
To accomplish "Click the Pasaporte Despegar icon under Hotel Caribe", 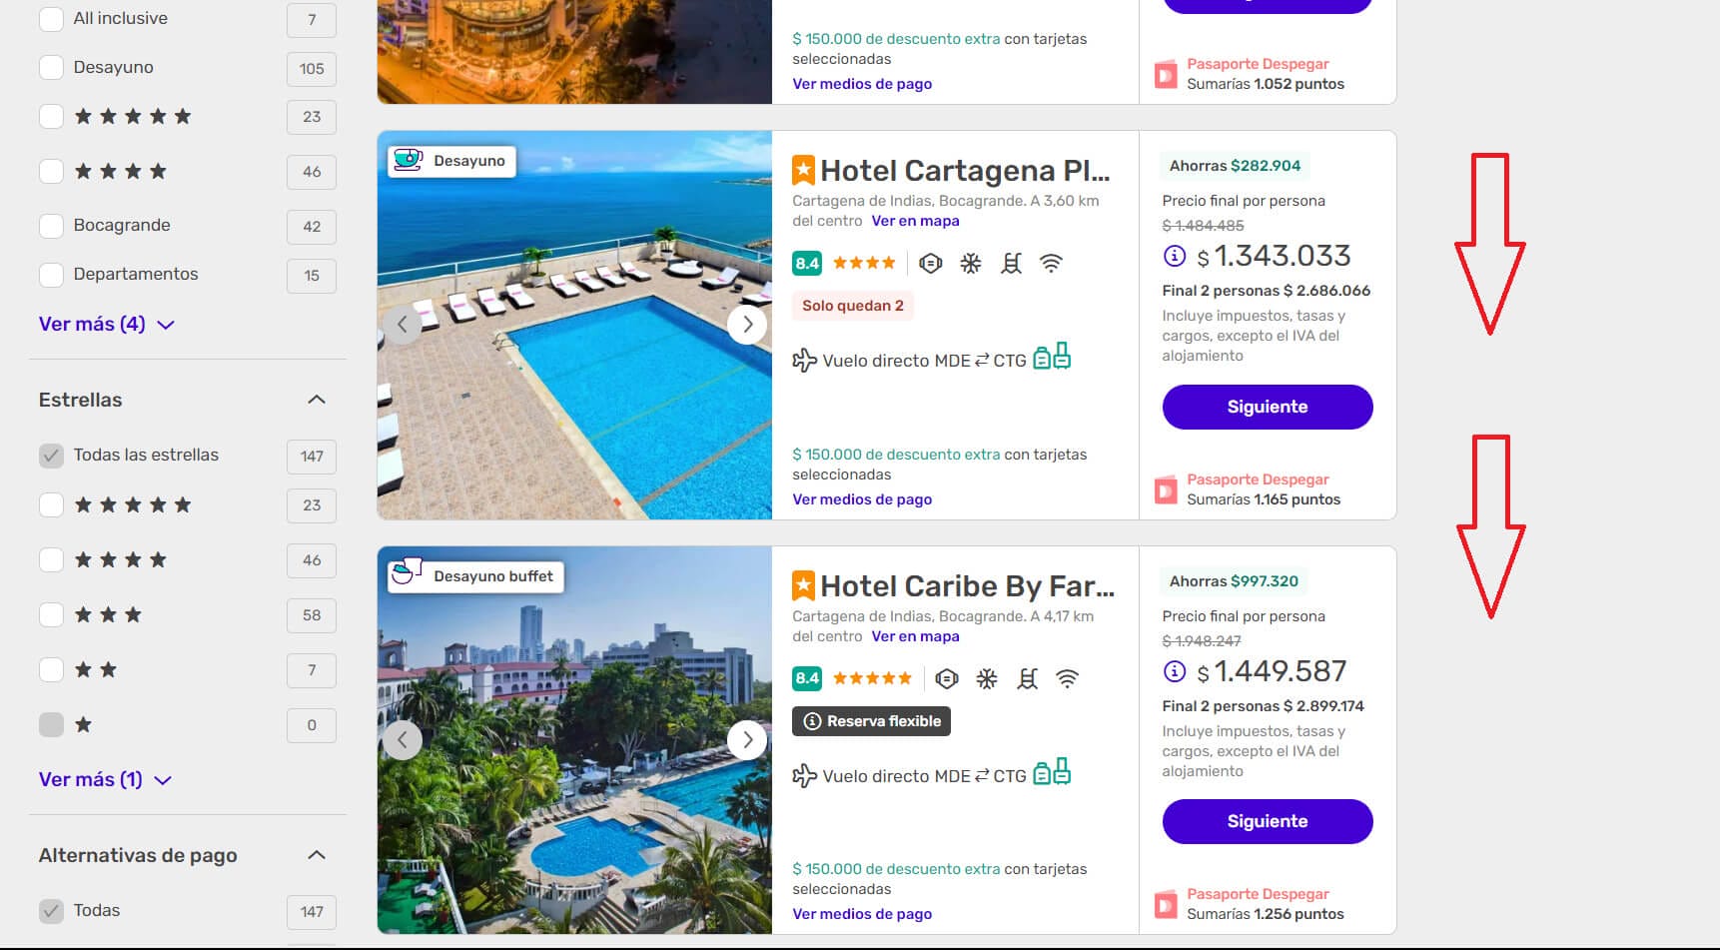I will click(x=1166, y=905).
